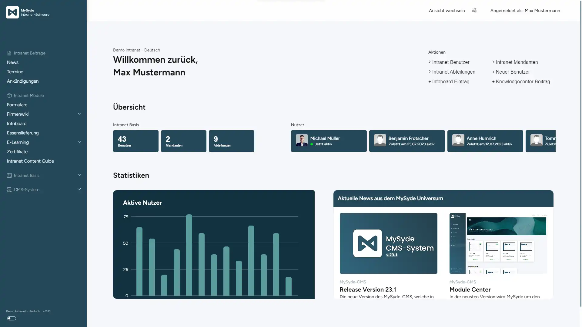
Task: Open the Infoboard menu item
Action: pyautogui.click(x=17, y=124)
